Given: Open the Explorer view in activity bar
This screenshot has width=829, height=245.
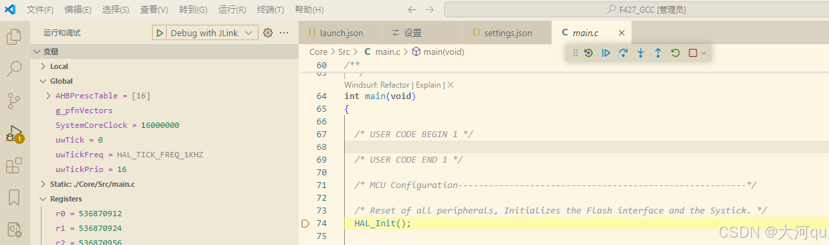Looking at the screenshot, I should (x=14, y=37).
